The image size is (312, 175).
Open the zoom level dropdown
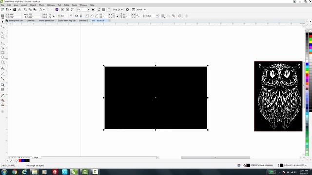[89, 10]
